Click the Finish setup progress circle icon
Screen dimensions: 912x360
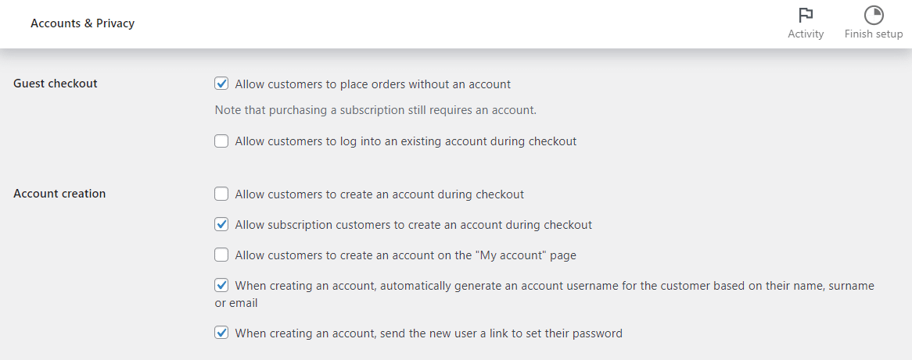click(x=874, y=16)
